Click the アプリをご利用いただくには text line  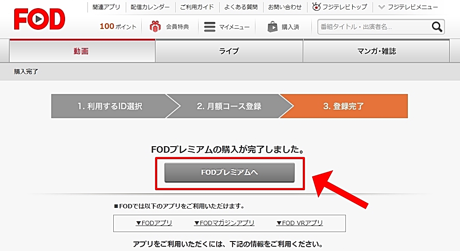[x=228, y=244]
